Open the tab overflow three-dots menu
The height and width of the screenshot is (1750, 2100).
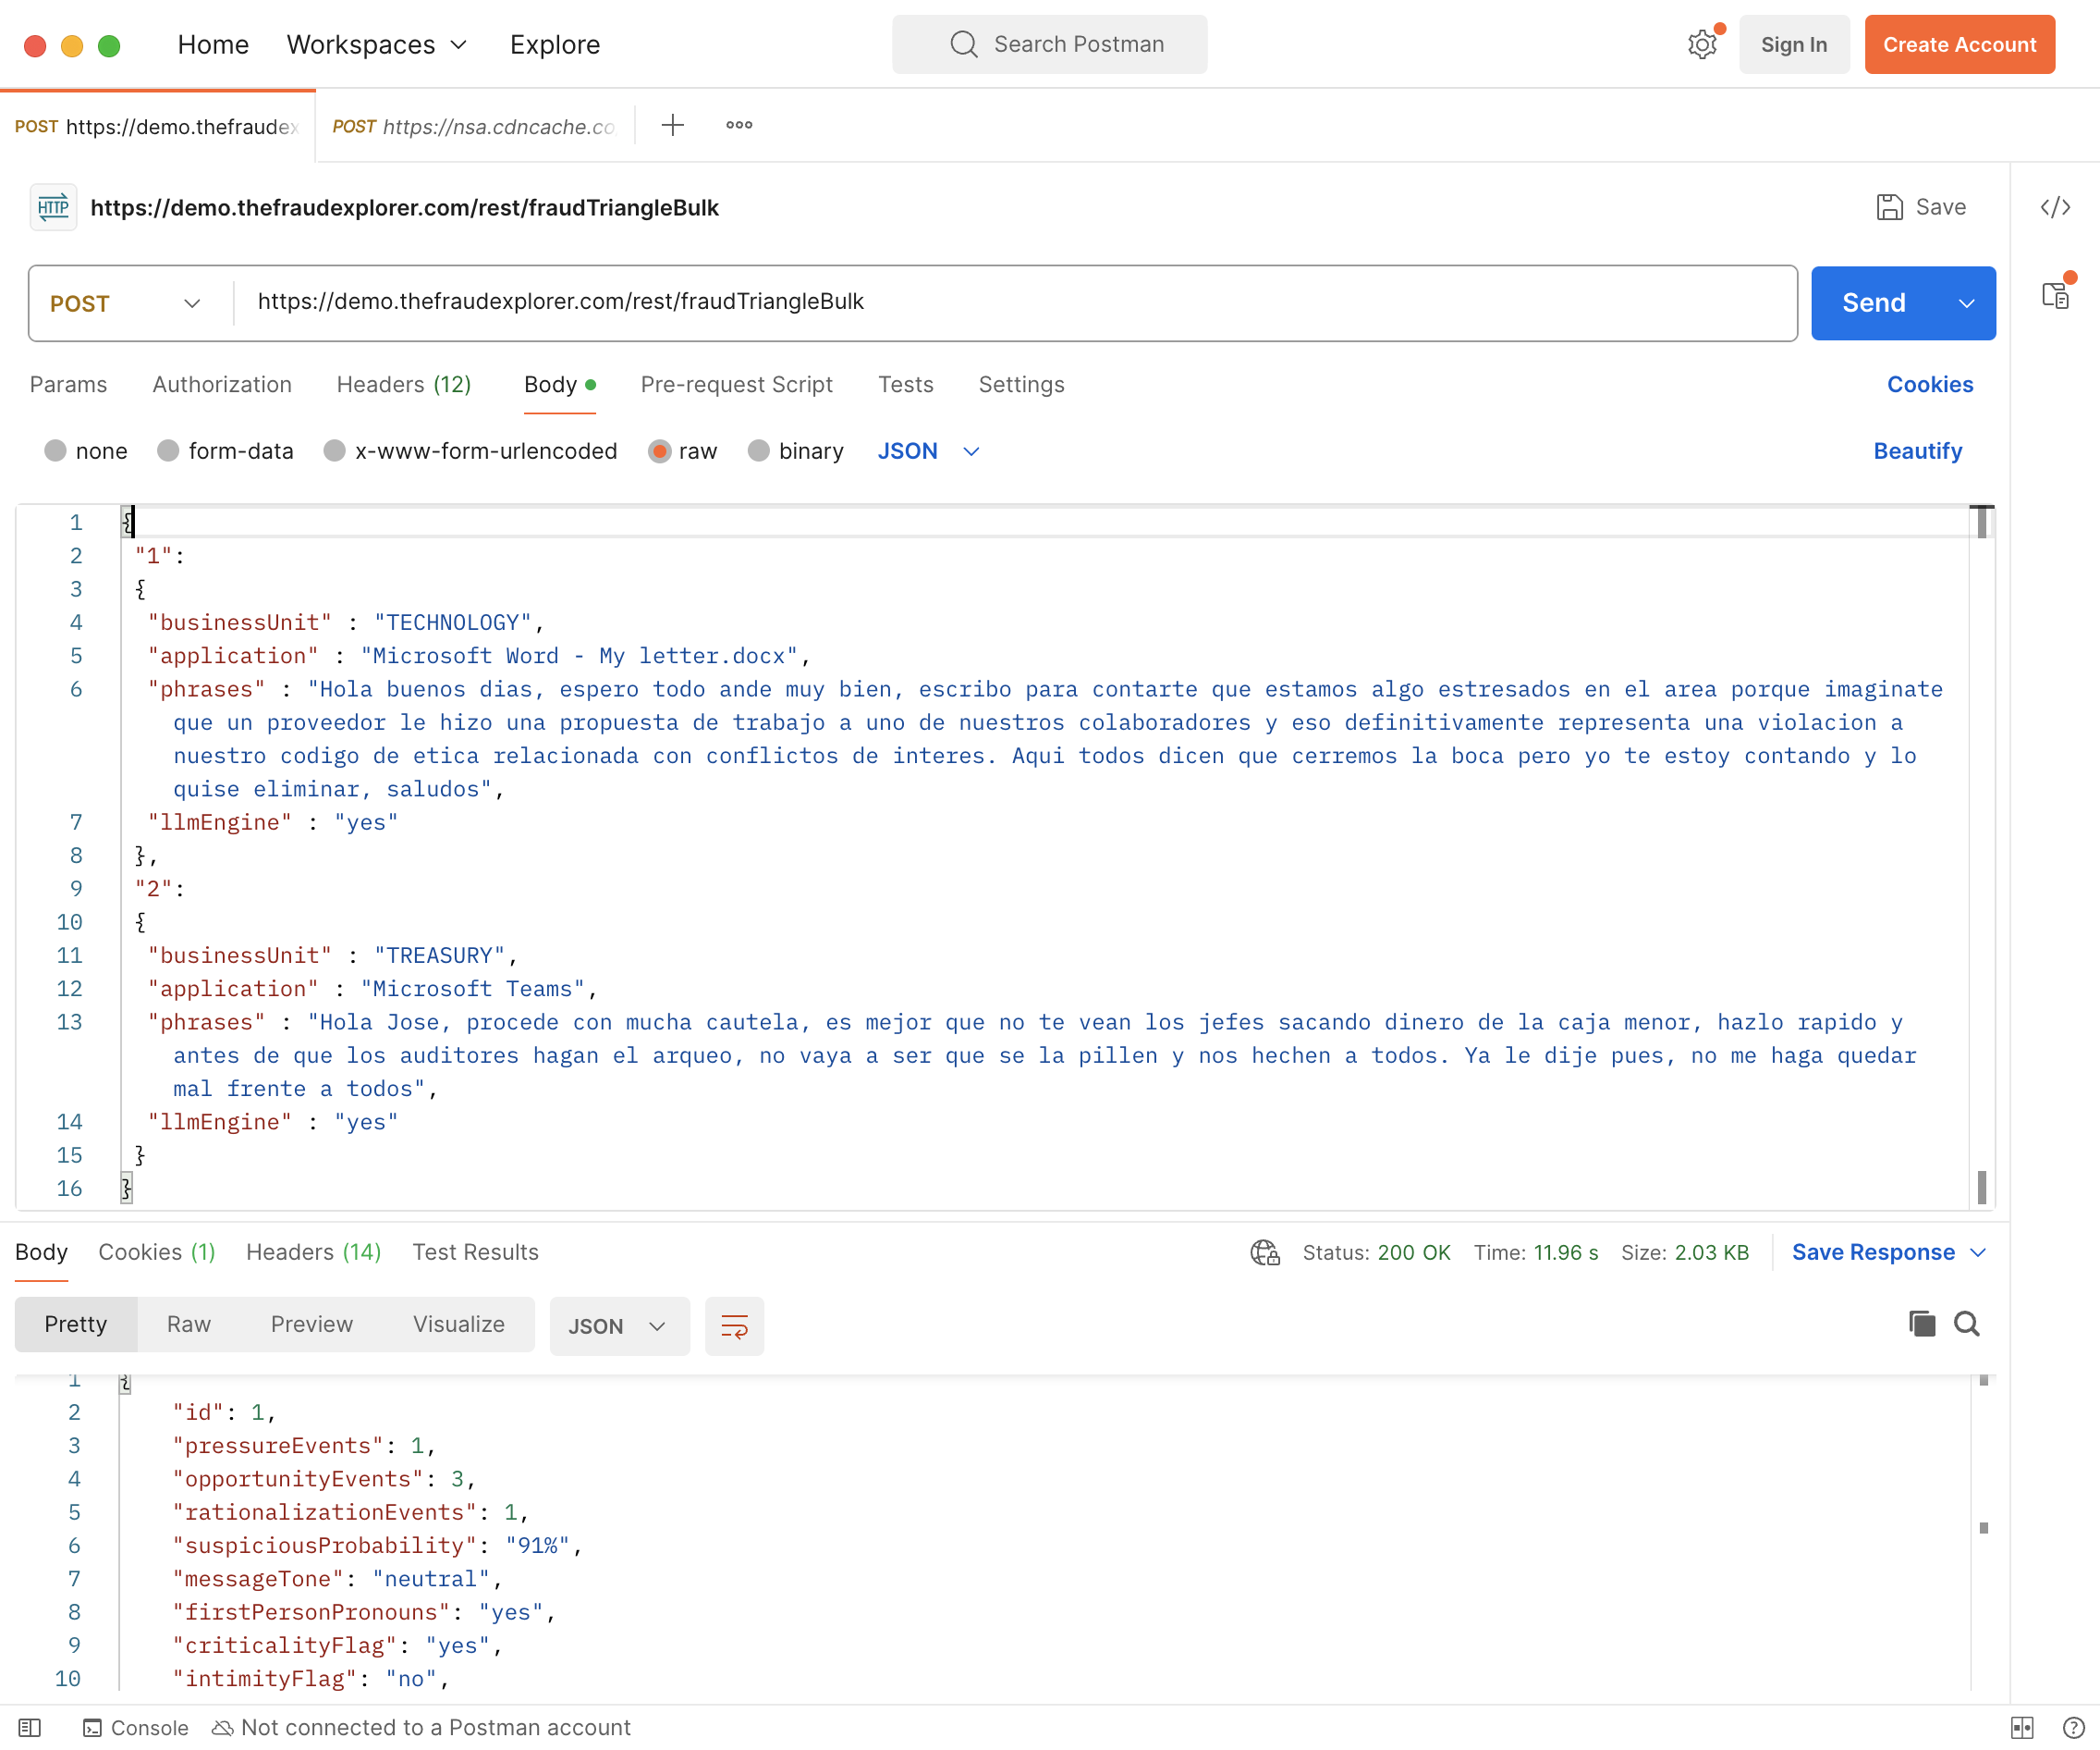pos(739,125)
